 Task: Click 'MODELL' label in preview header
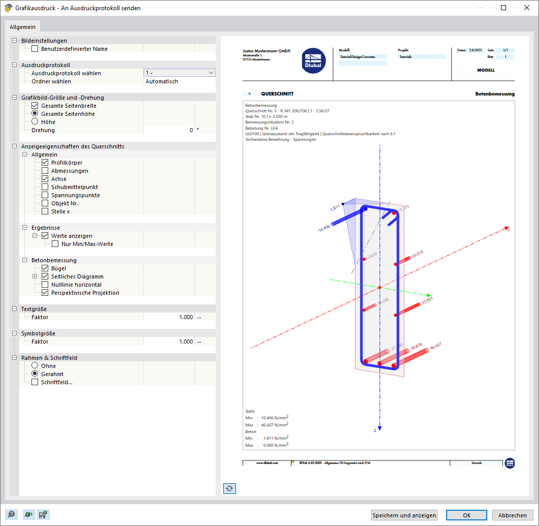[x=486, y=70]
